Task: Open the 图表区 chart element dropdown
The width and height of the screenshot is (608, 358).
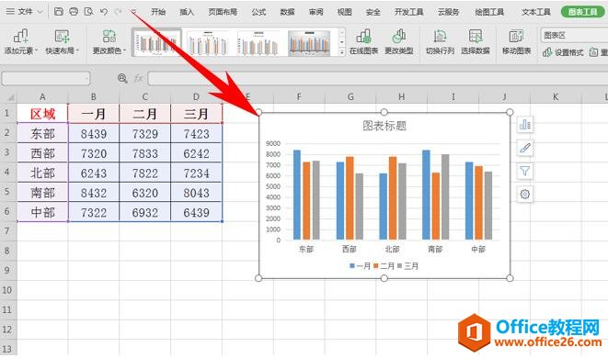Action: point(574,35)
